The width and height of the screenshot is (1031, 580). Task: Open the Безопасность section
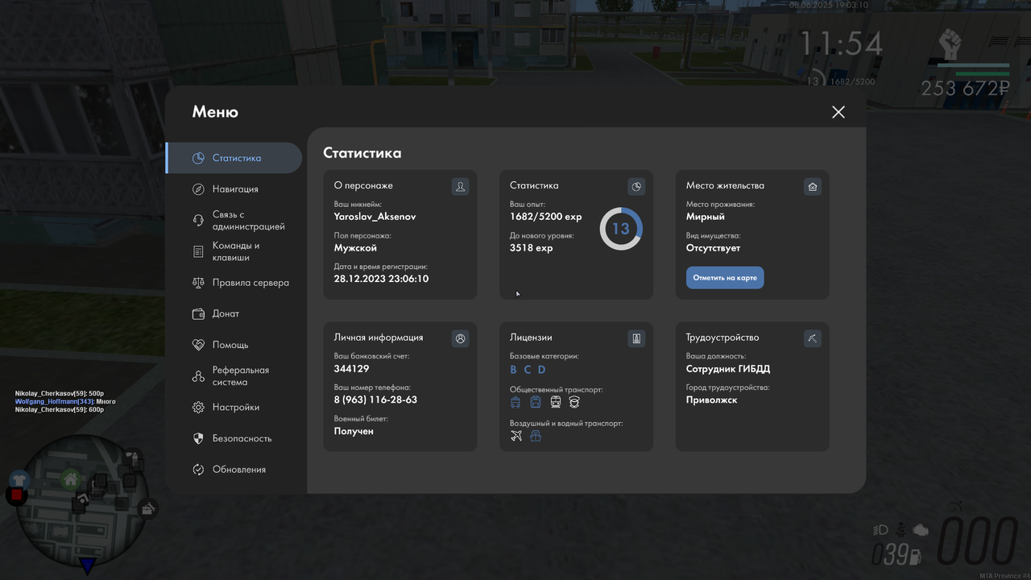point(234,438)
